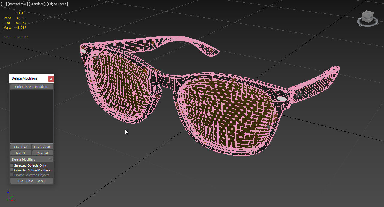Click the Do The Job! button
This screenshot has height=207, width=384.
click(32, 181)
